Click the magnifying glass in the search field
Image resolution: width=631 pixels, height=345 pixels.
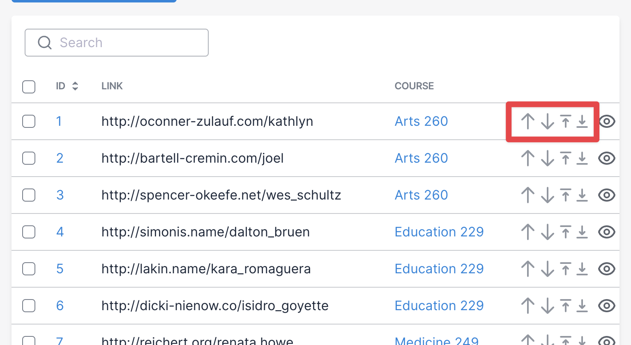(45, 42)
